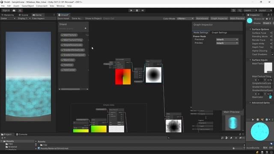Open the Project panel three-dot options menu
The image size is (274, 154).
pyautogui.click(x=243, y=134)
